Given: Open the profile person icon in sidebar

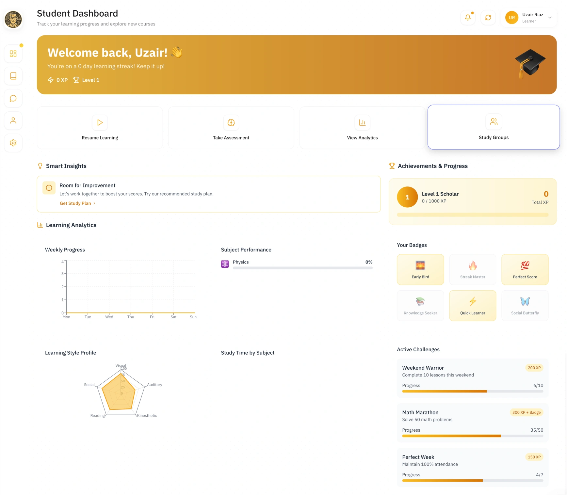Looking at the screenshot, I should point(13,120).
